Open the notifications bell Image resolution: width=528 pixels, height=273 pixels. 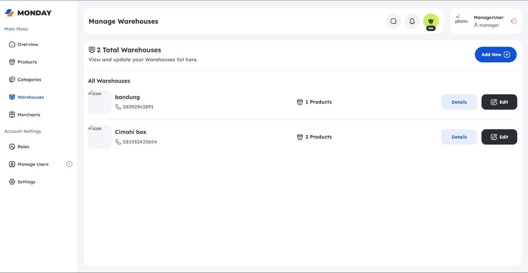pyautogui.click(x=412, y=21)
